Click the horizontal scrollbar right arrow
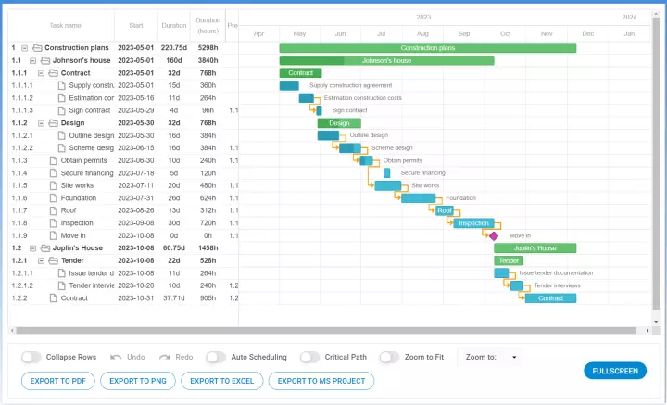This screenshot has width=667, height=405. click(648, 331)
